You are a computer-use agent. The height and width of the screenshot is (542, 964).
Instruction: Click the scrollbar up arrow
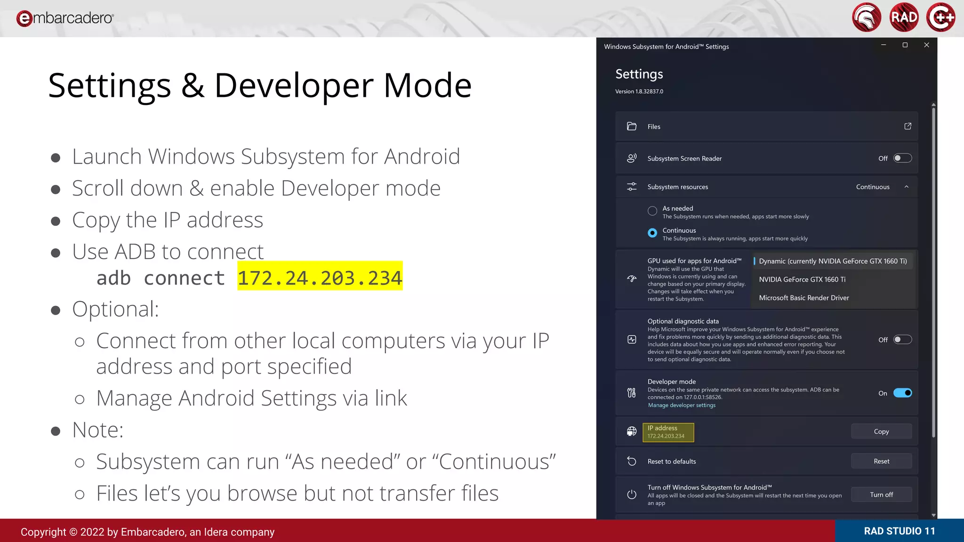click(933, 105)
